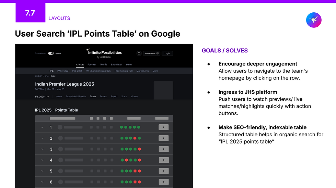Click 'Ingress to JHS platform' text
This screenshot has height=188, width=336.
(248, 92)
